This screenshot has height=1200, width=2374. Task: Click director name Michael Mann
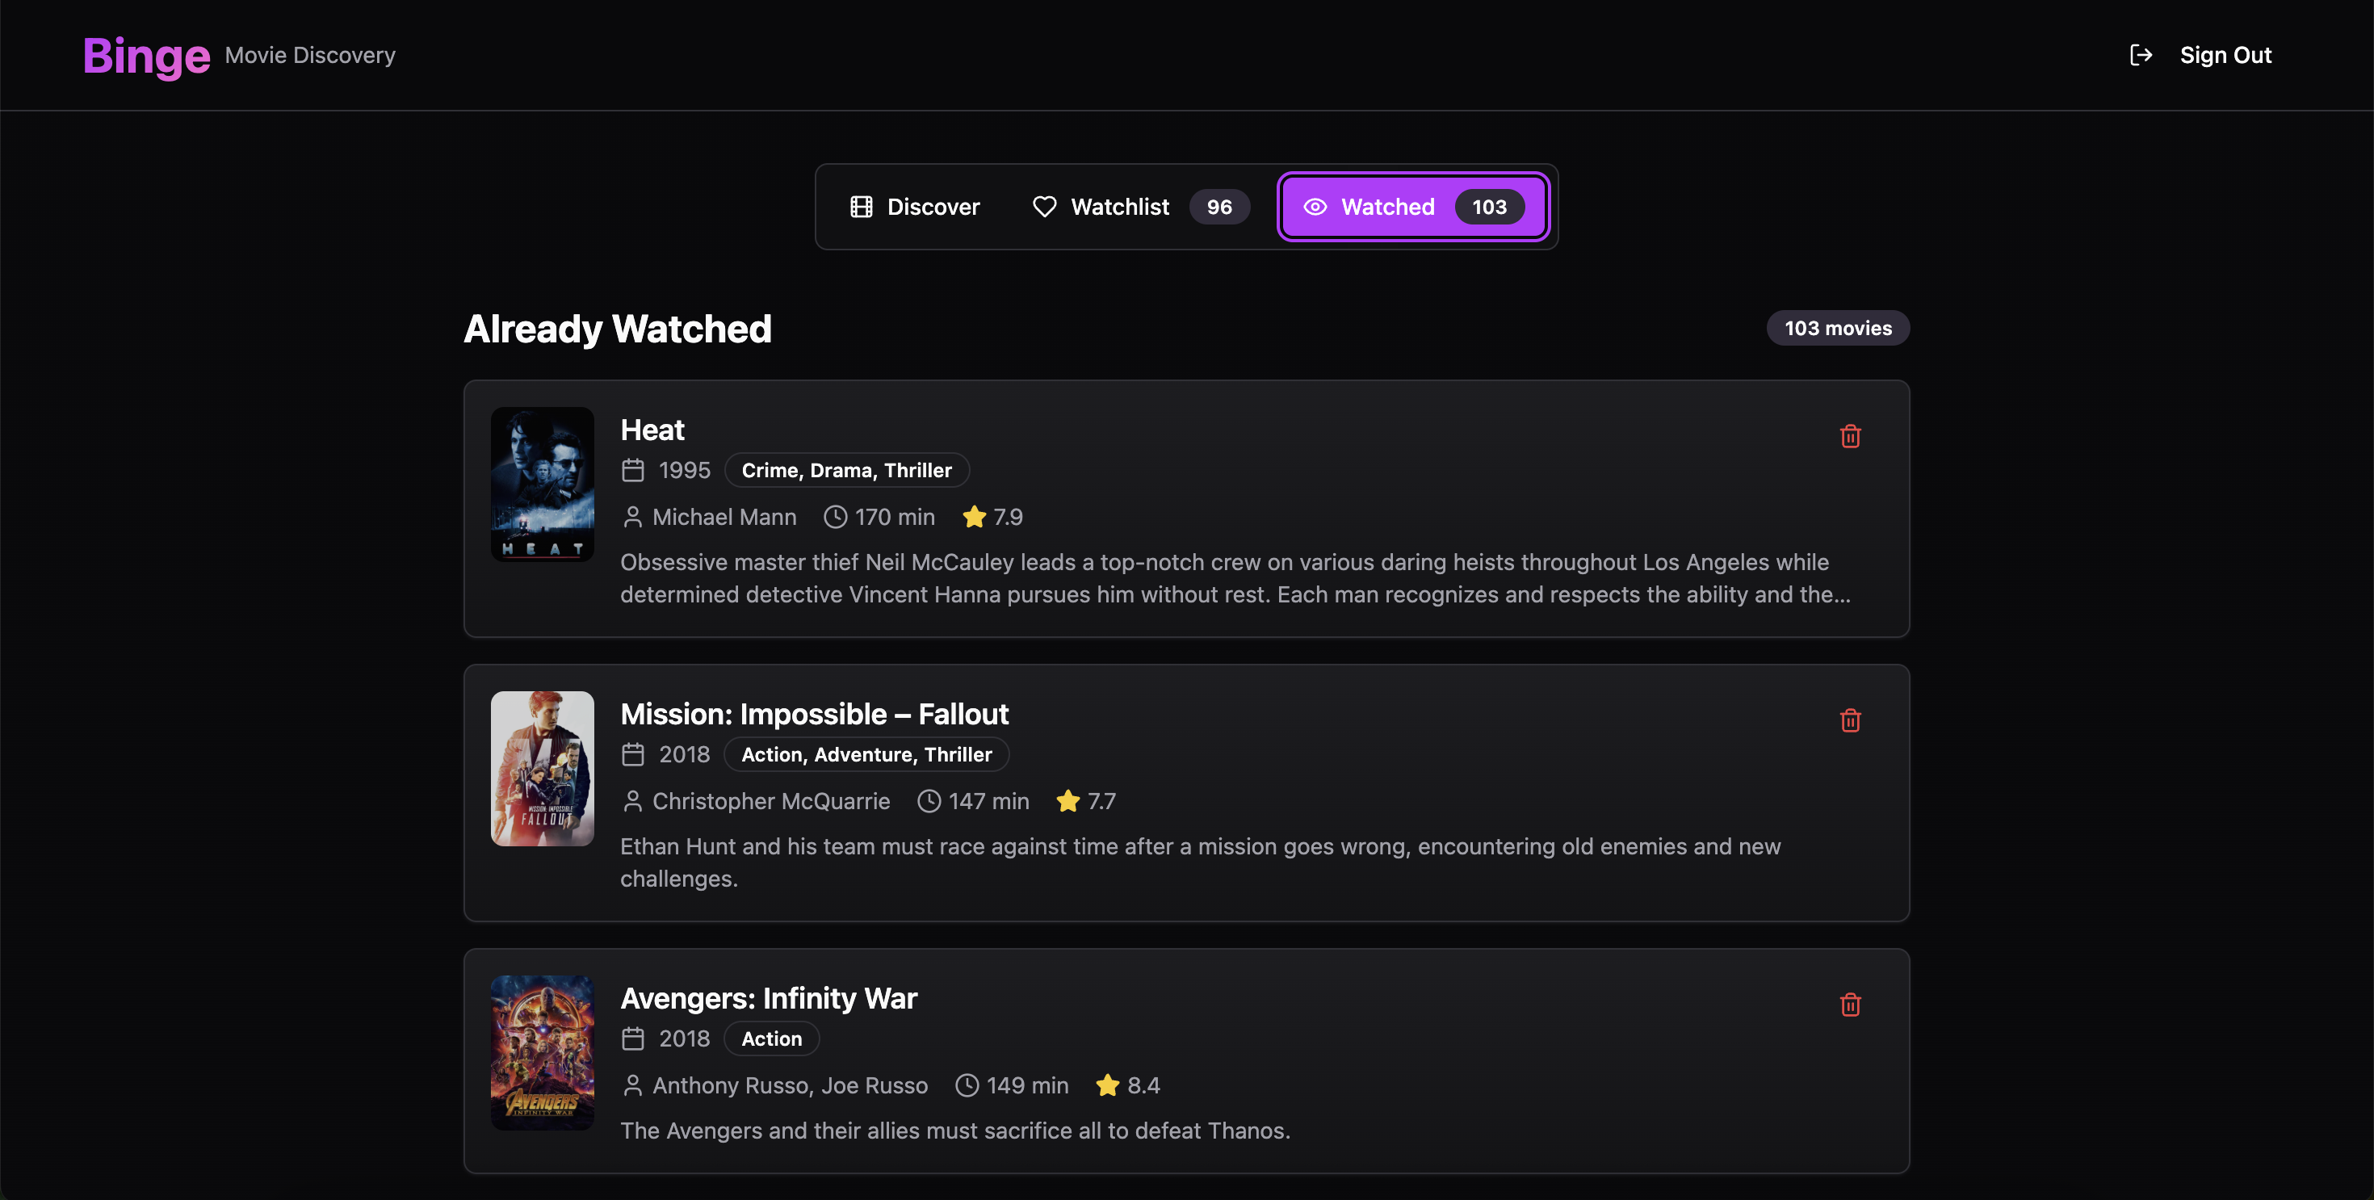point(724,517)
